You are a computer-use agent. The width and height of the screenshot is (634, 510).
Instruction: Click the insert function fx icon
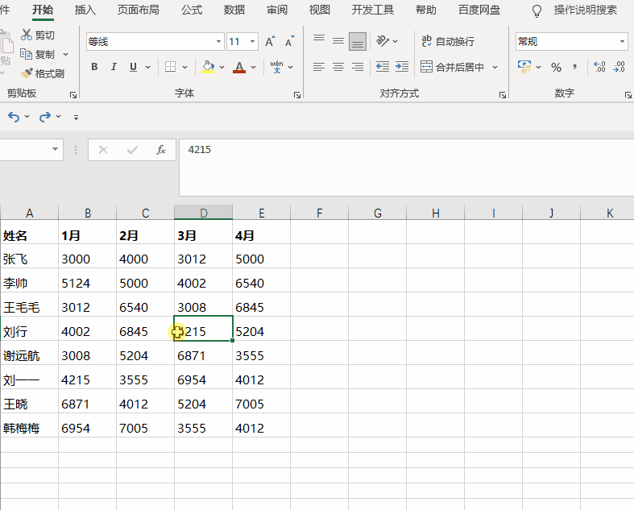pyautogui.click(x=161, y=150)
